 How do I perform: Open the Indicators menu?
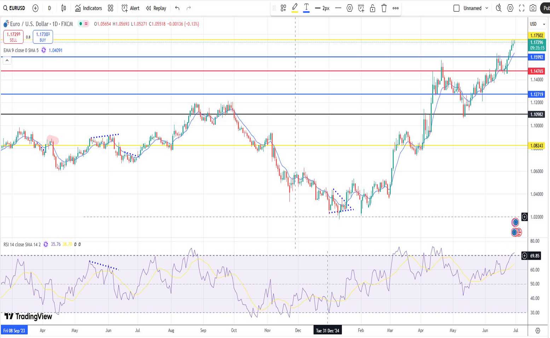pyautogui.click(x=88, y=8)
